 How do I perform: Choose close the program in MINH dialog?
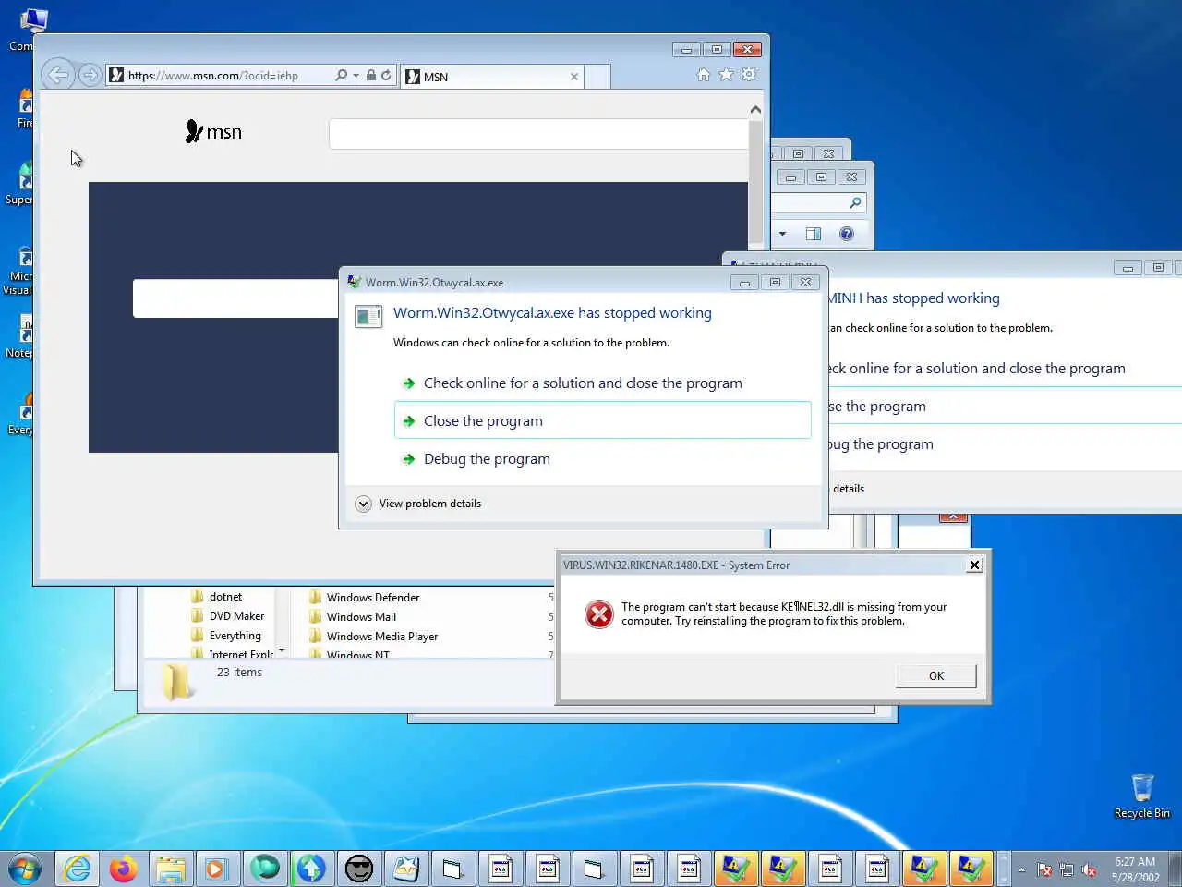click(x=1004, y=406)
